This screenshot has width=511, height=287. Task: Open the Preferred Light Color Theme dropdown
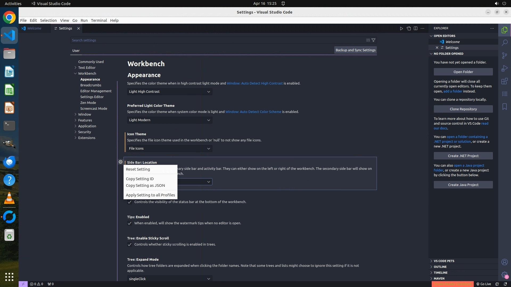[x=170, y=120]
